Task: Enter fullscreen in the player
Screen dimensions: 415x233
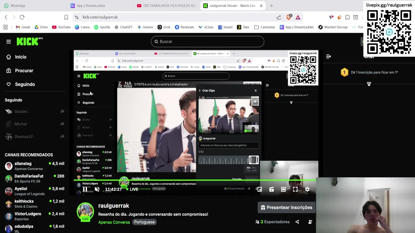Action: pos(295,189)
